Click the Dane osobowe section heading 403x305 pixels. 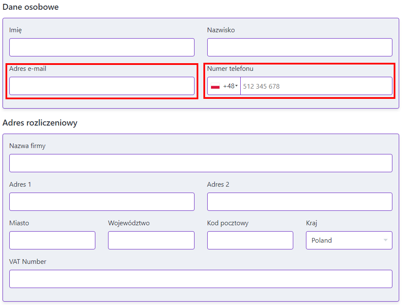tap(31, 7)
